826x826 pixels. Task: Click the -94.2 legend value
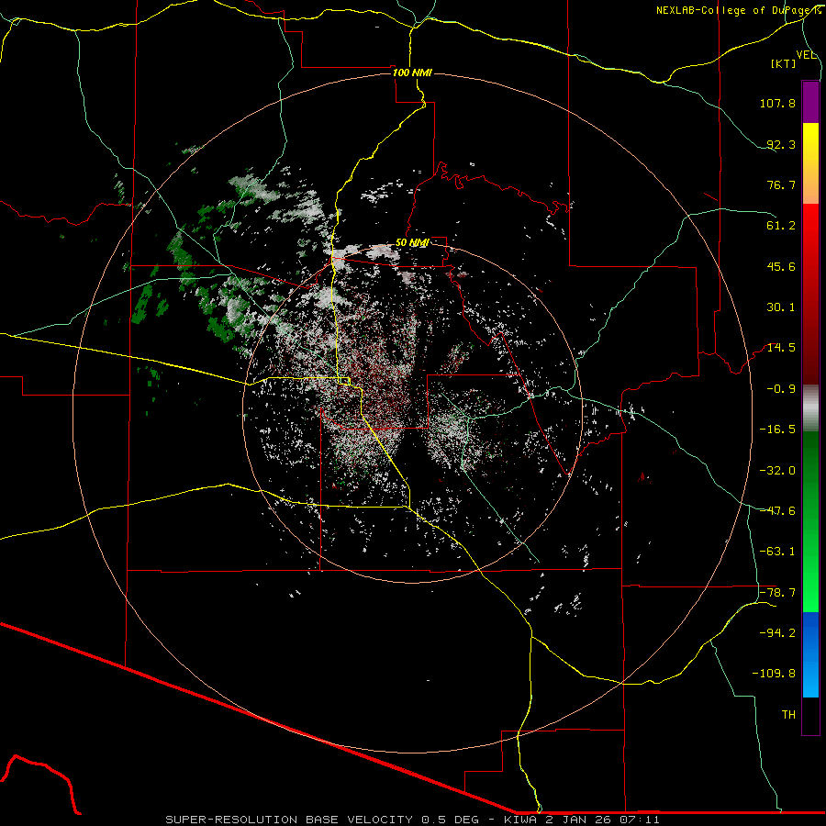777,633
